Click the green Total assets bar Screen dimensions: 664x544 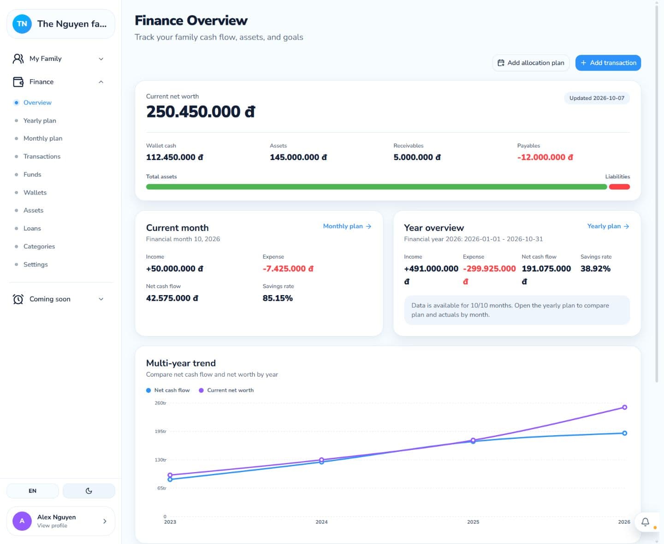(376, 187)
